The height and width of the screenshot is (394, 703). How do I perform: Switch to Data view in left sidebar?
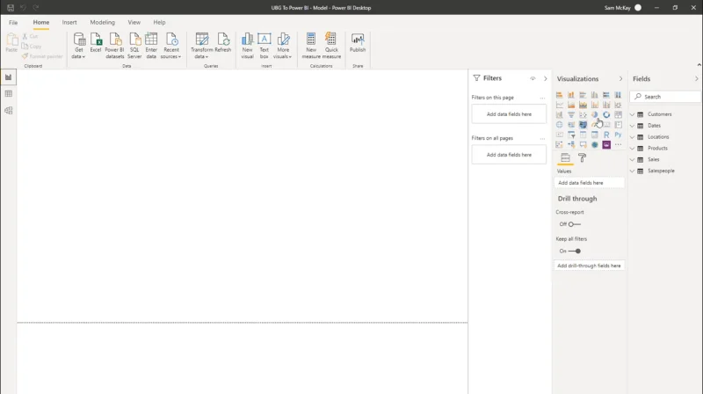(9, 94)
